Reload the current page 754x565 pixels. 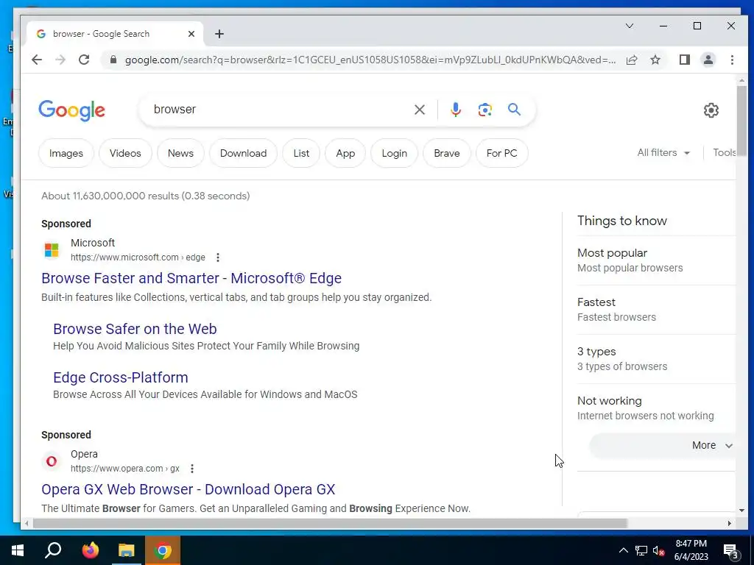[84, 60]
